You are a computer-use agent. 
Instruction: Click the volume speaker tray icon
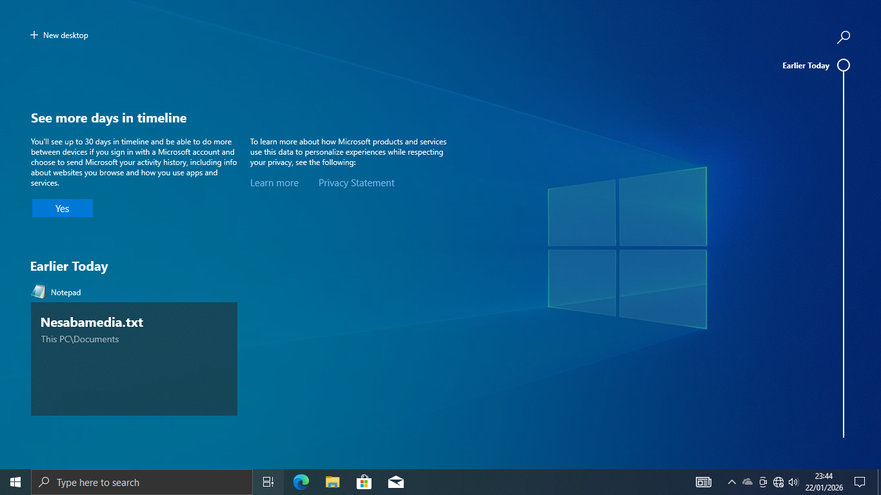coord(793,482)
